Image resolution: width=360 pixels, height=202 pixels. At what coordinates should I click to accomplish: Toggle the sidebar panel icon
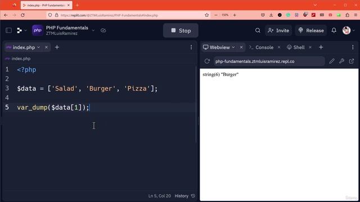9,30
